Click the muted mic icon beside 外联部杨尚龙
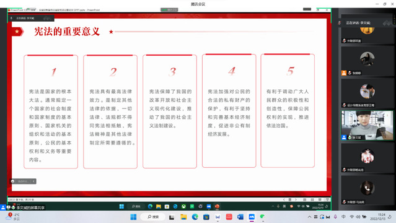Viewport: 396px width, 223px height. click(x=344, y=170)
